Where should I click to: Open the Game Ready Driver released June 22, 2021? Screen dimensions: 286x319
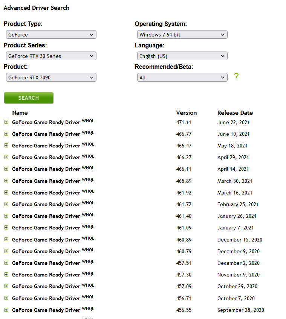point(46,122)
